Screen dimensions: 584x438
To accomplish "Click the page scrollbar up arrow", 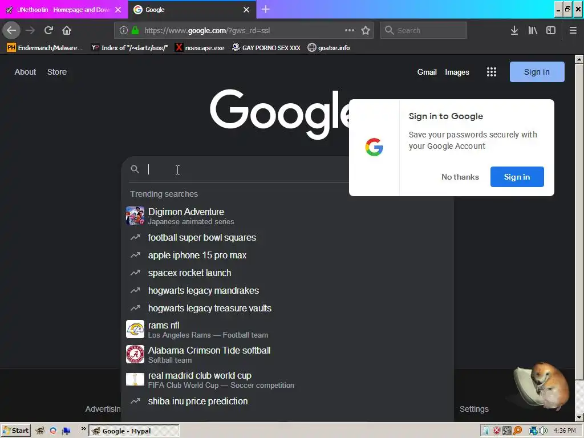I will [579, 59].
